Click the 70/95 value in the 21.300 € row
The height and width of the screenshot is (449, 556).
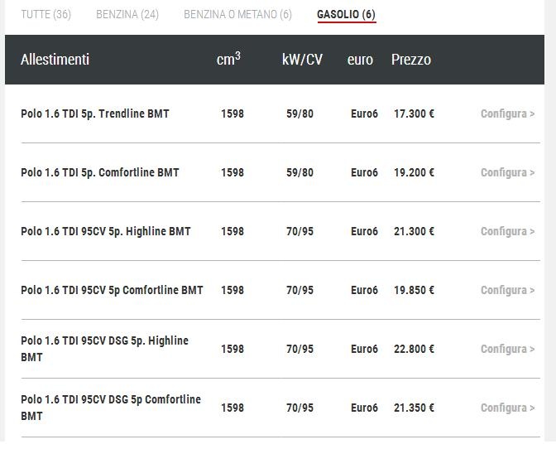[300, 231]
